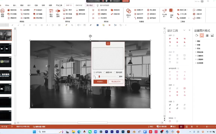Click the red left button in gradient dialog
The height and width of the screenshot is (134, 216).
tap(100, 82)
